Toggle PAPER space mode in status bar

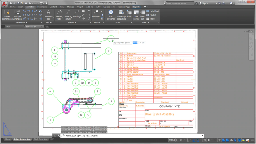tap(172, 140)
